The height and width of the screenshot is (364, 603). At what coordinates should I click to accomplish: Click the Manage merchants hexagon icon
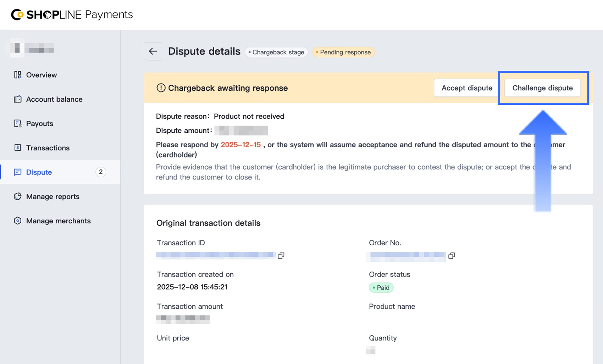17,221
